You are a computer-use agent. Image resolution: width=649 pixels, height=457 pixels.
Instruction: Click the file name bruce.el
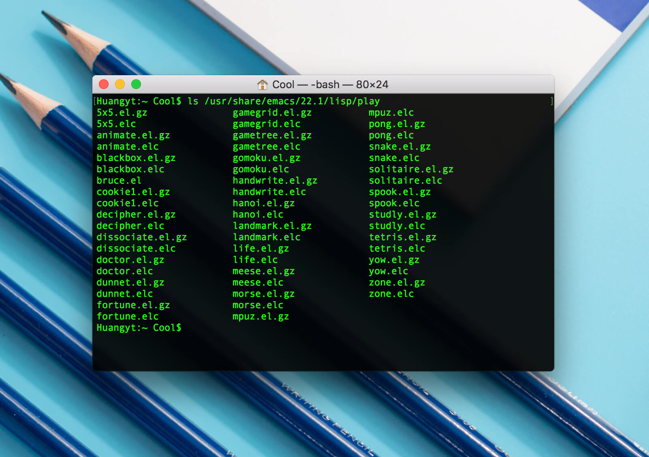(x=119, y=180)
